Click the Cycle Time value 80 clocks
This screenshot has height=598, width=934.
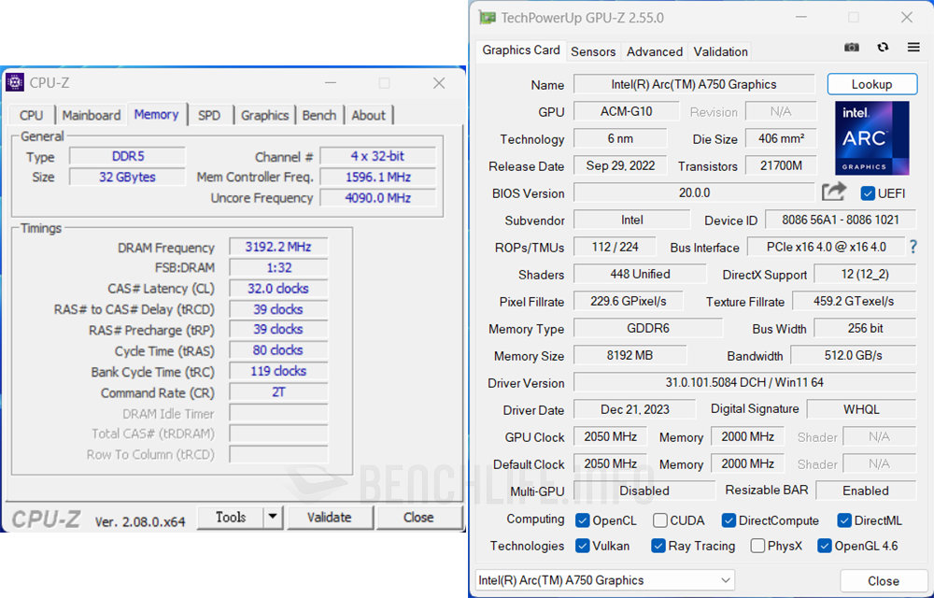pyautogui.click(x=278, y=350)
